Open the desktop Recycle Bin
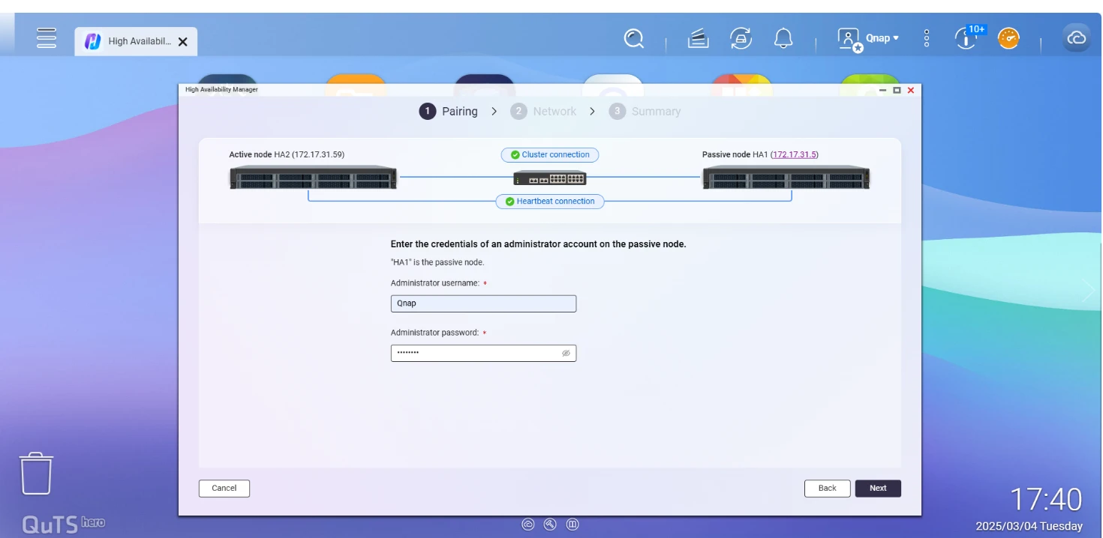The height and width of the screenshot is (538, 1103). 36,473
